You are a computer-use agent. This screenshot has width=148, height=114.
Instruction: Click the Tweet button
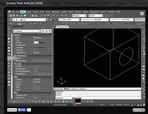click(12, 110)
